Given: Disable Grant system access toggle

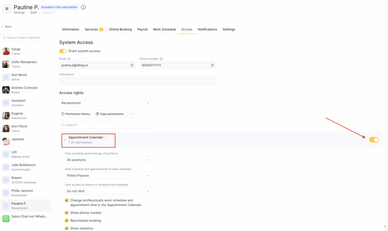Looking at the screenshot, I should pos(63,51).
